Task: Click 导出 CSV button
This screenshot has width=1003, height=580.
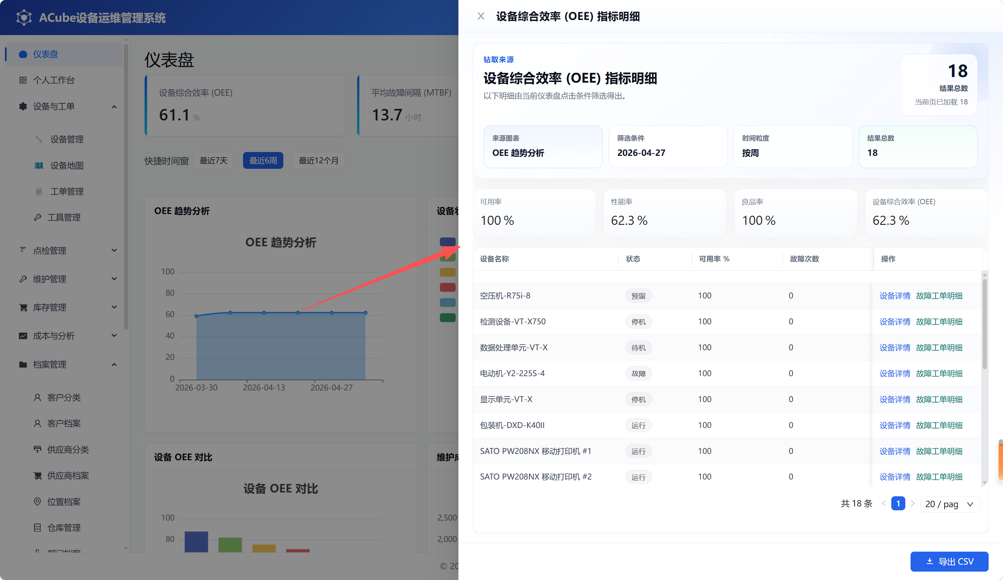Action: coord(949,561)
